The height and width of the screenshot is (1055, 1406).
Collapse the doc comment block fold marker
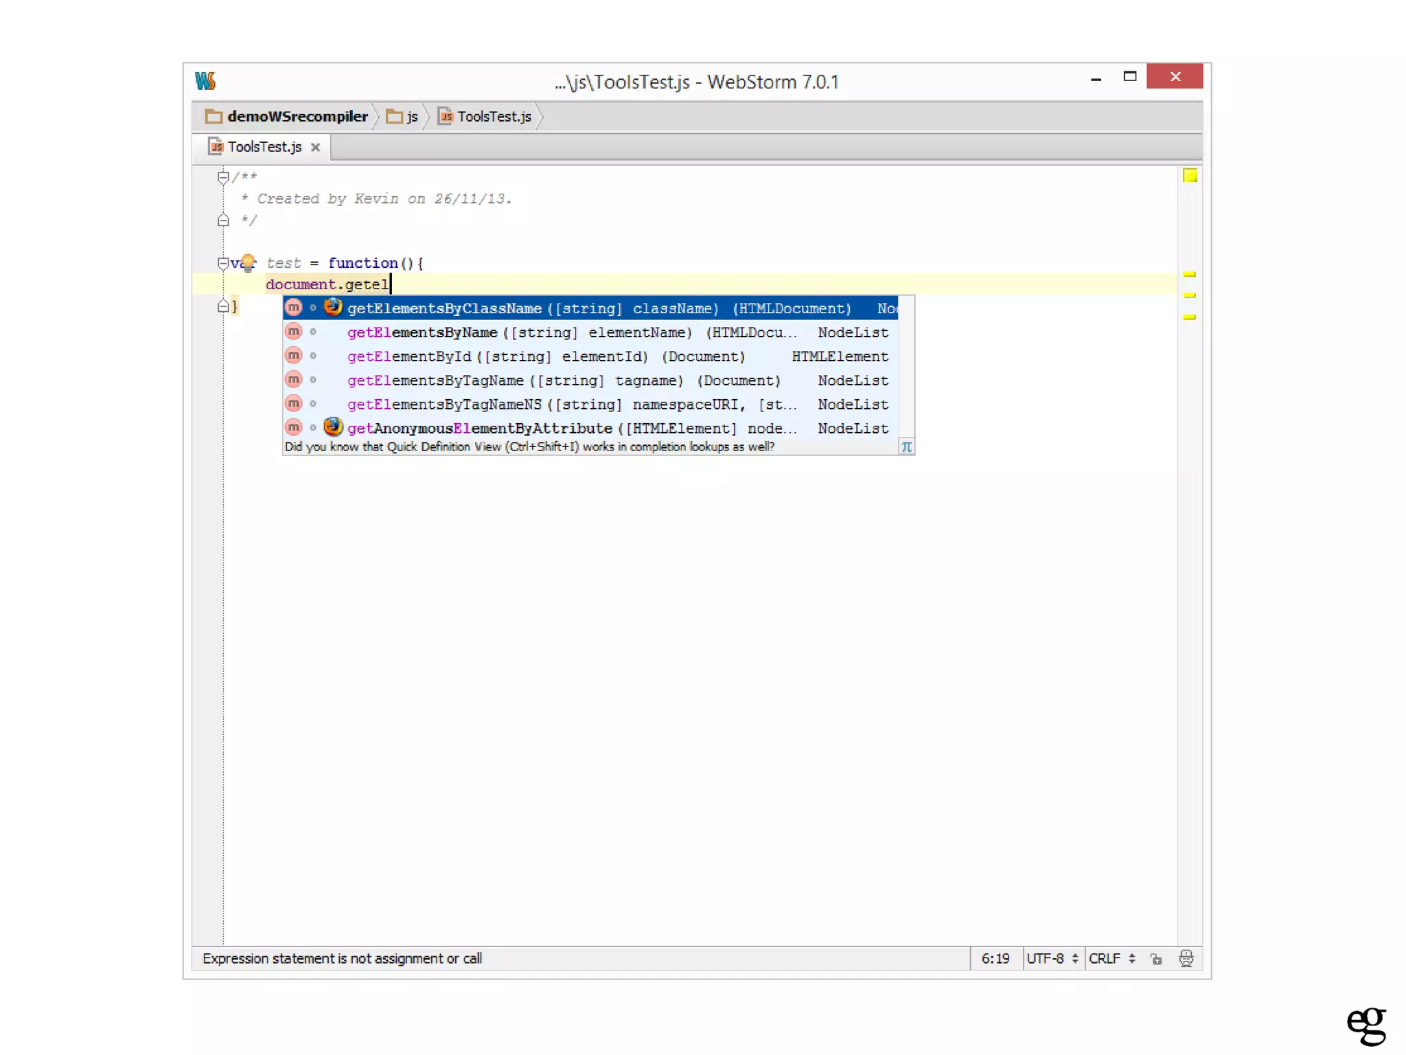tap(223, 177)
